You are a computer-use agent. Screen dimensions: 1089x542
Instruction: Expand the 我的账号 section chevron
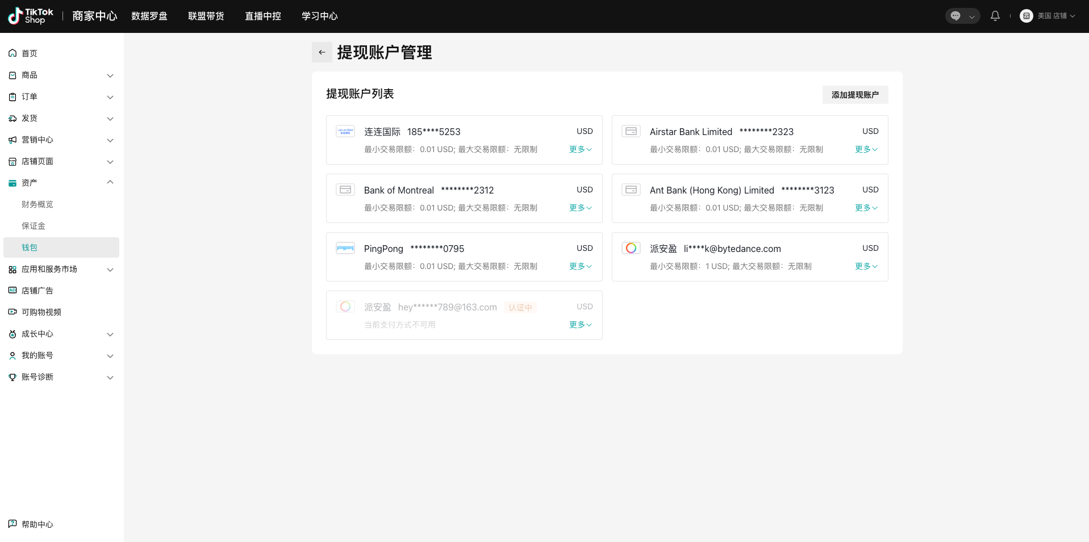click(x=110, y=356)
